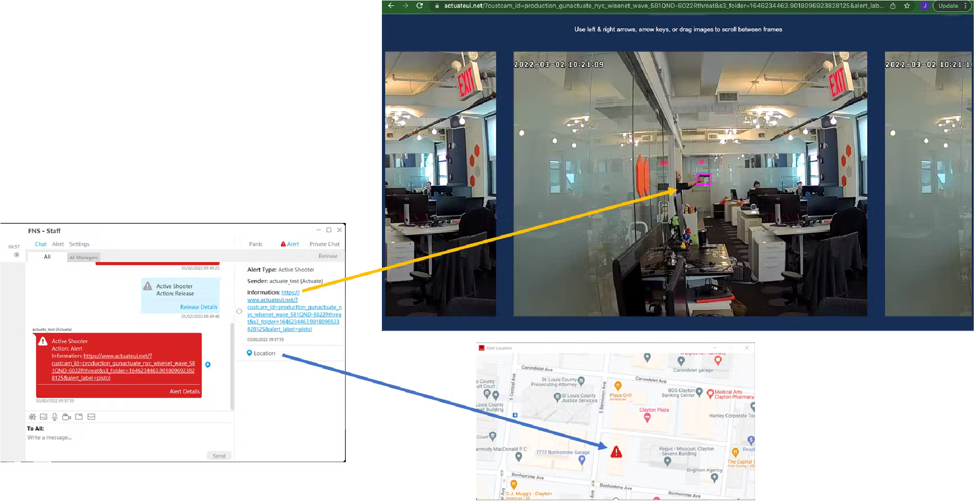Open the Location pin icon in alert details
The image size is (977, 502).
249,353
